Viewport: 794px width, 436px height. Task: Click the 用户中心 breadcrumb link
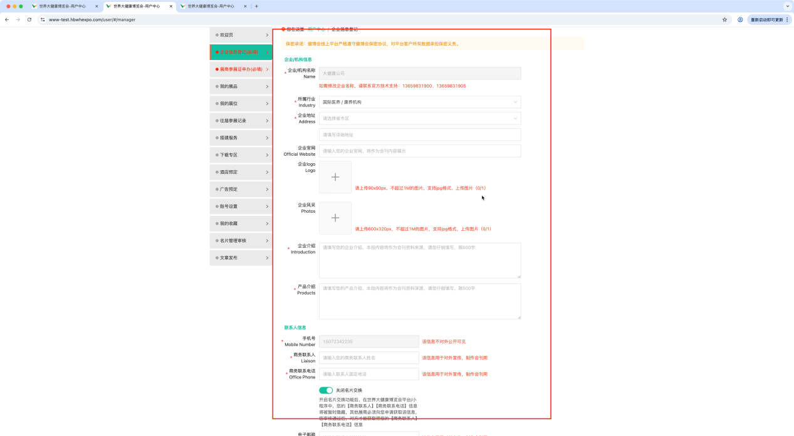point(316,29)
